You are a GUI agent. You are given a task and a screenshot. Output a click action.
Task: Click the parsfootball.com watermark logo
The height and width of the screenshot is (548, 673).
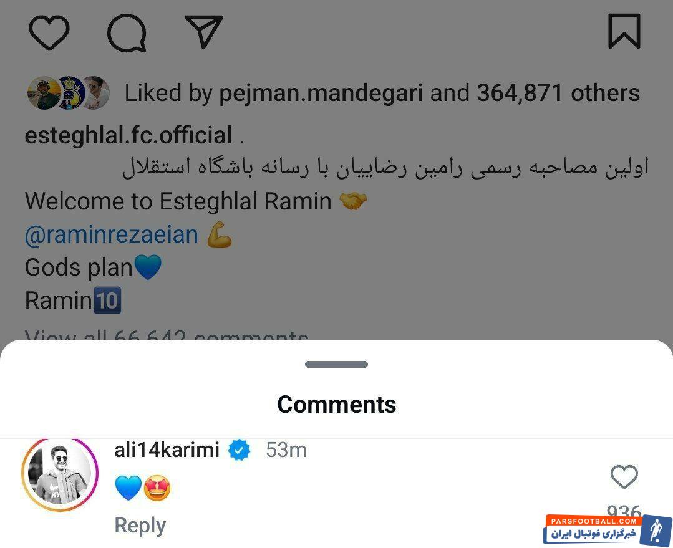607,529
